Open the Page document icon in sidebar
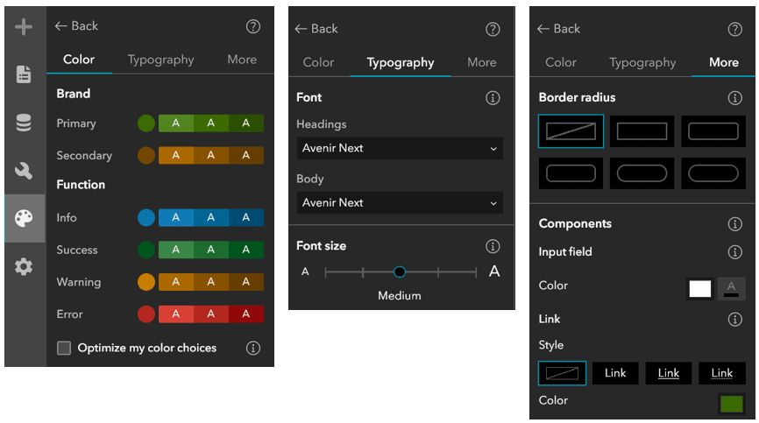759x423 pixels. (24, 74)
